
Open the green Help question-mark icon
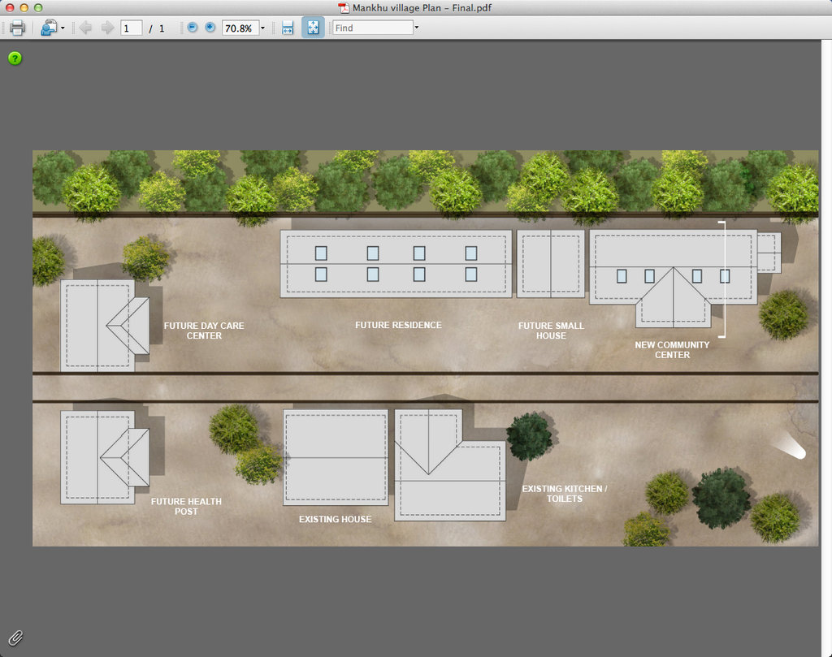coord(15,58)
